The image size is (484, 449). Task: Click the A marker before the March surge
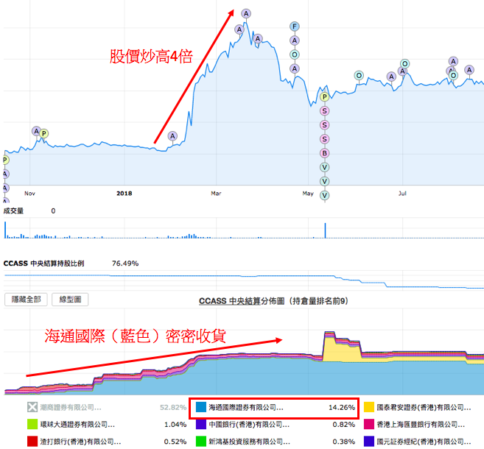[x=172, y=136]
